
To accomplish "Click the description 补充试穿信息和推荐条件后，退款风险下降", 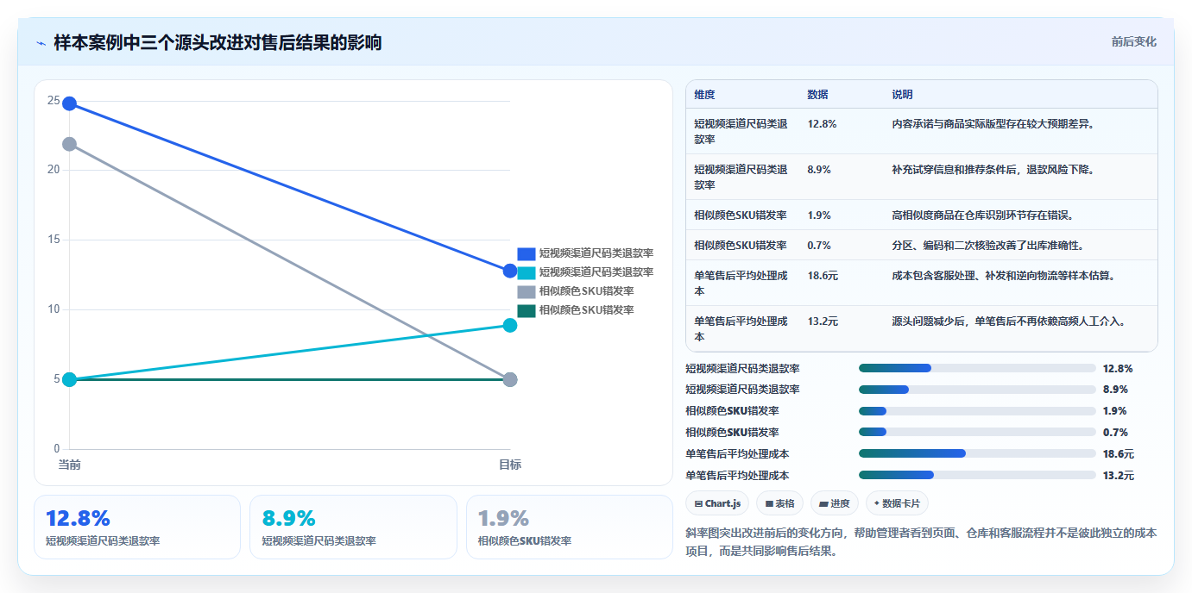I will pos(993,170).
